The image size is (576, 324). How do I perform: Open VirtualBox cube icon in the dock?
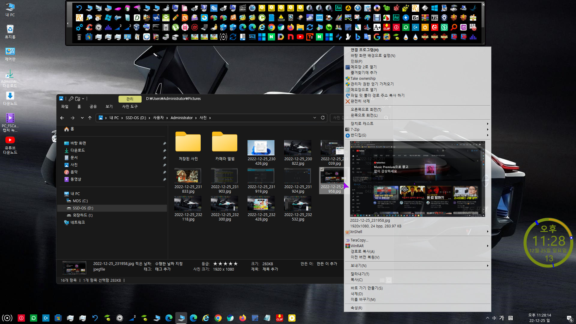click(x=137, y=27)
